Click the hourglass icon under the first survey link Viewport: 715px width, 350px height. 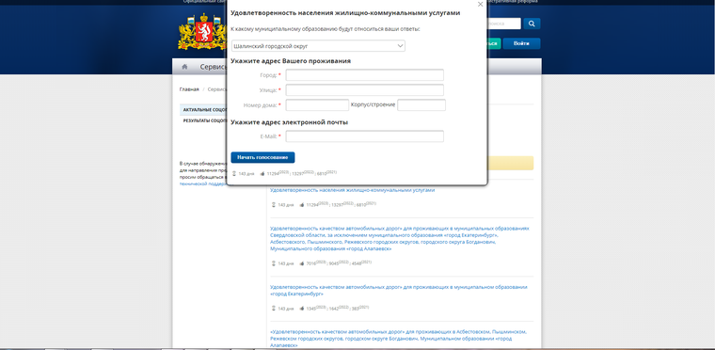274,204
